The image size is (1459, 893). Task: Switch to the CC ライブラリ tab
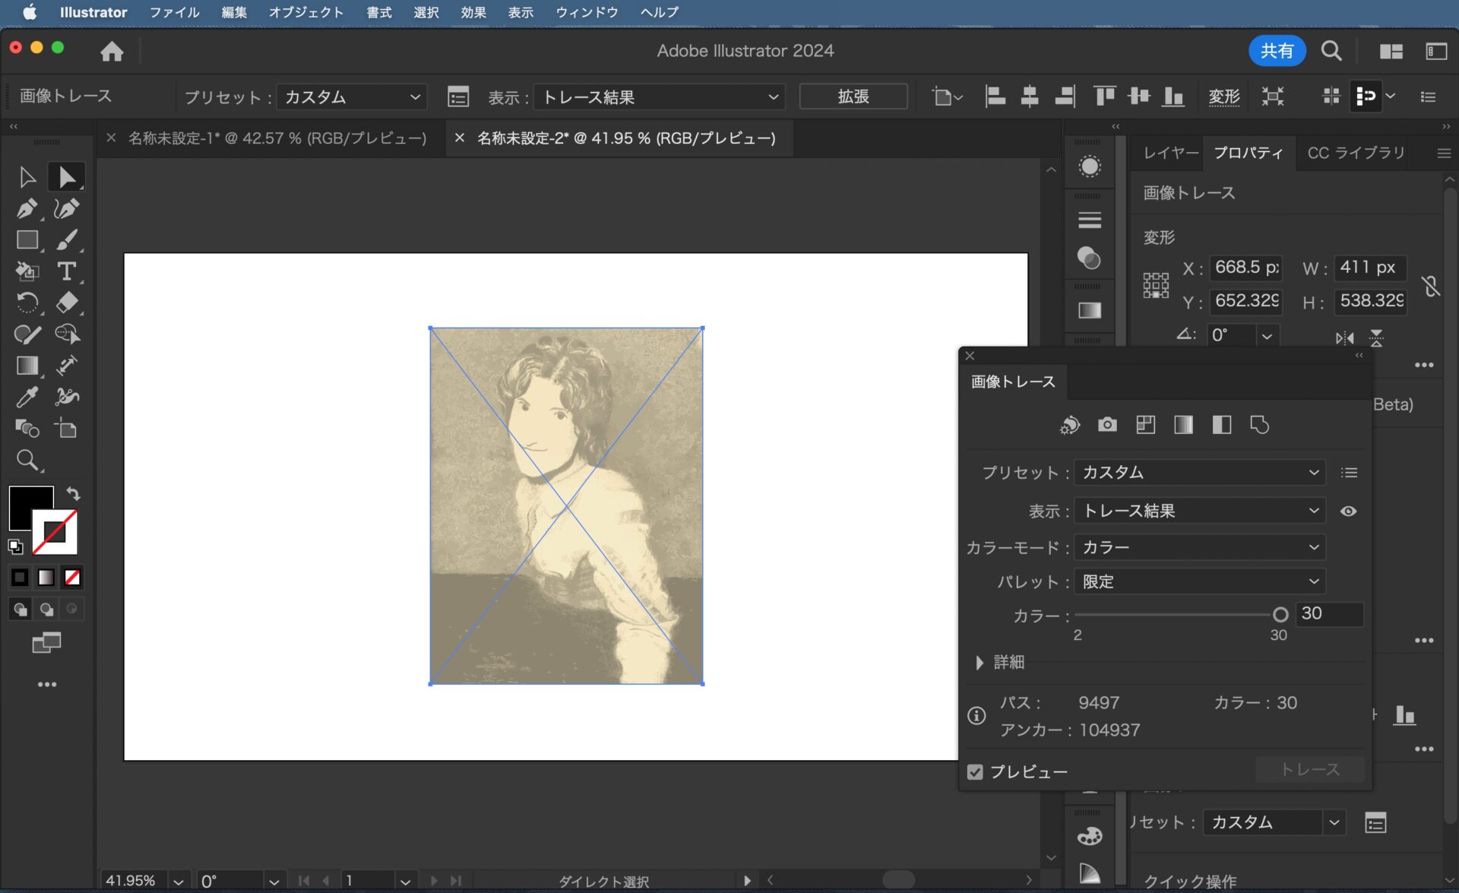(x=1356, y=153)
